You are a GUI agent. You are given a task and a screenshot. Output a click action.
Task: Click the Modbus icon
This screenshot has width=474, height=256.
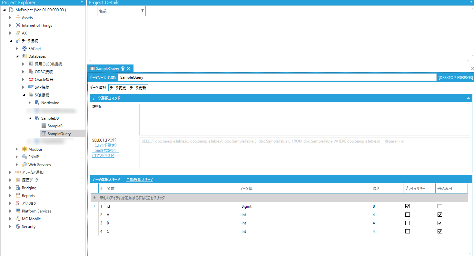click(25, 149)
